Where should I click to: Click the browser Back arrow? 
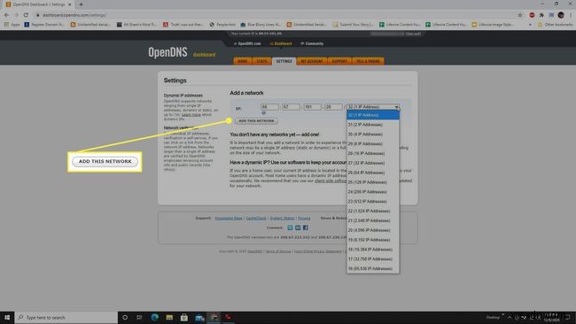6,15
